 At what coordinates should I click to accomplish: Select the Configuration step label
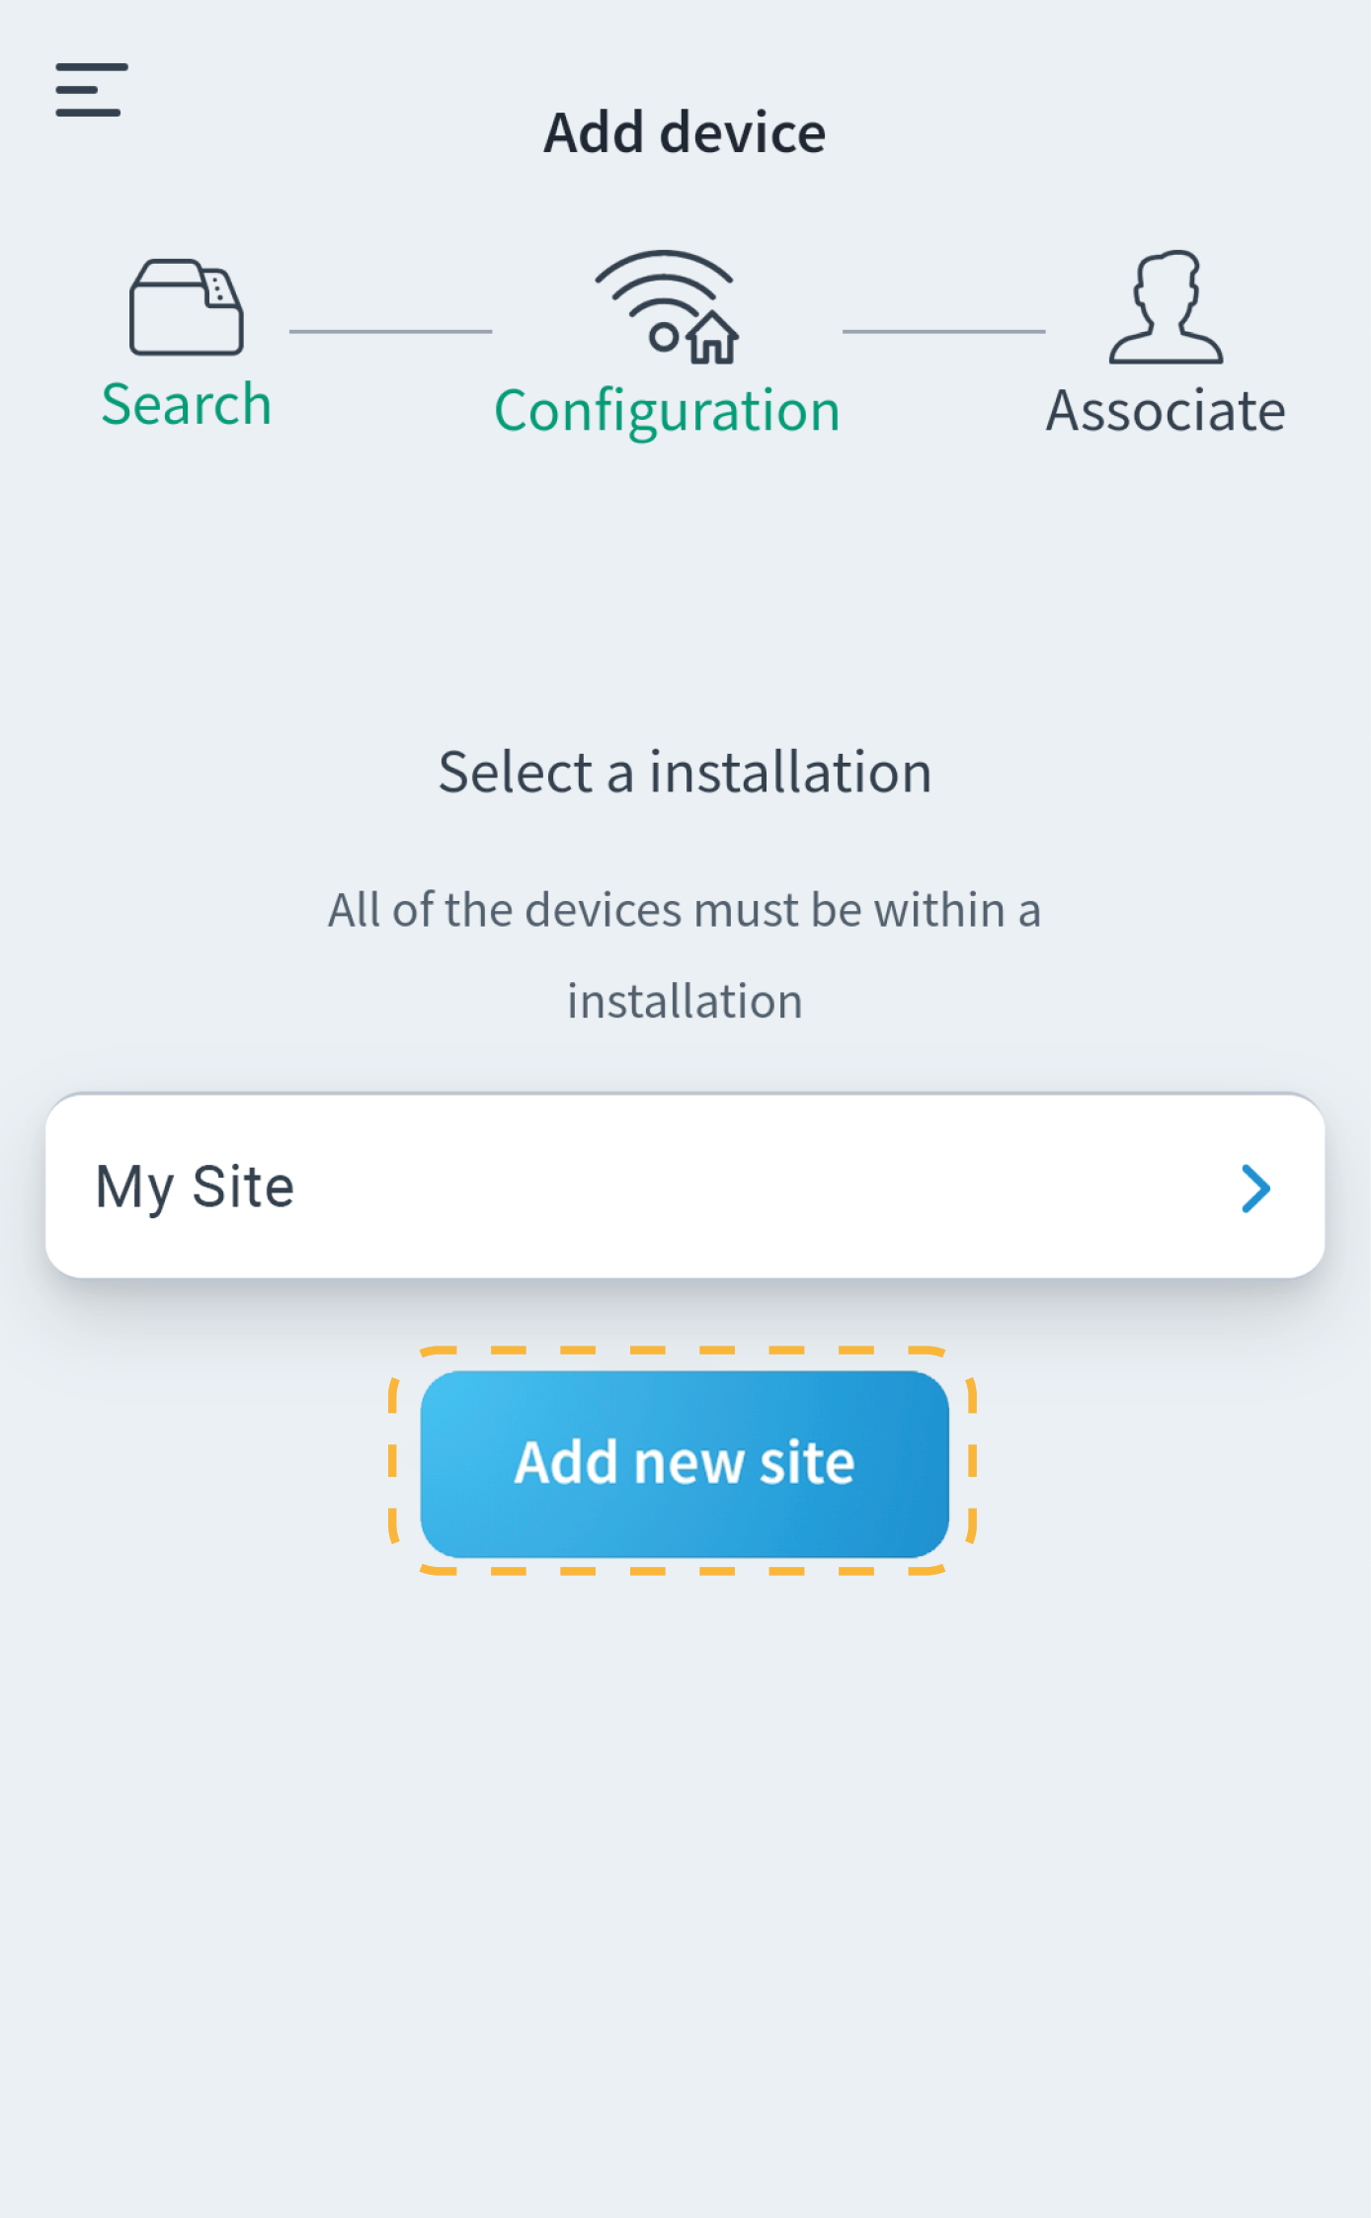click(x=667, y=410)
